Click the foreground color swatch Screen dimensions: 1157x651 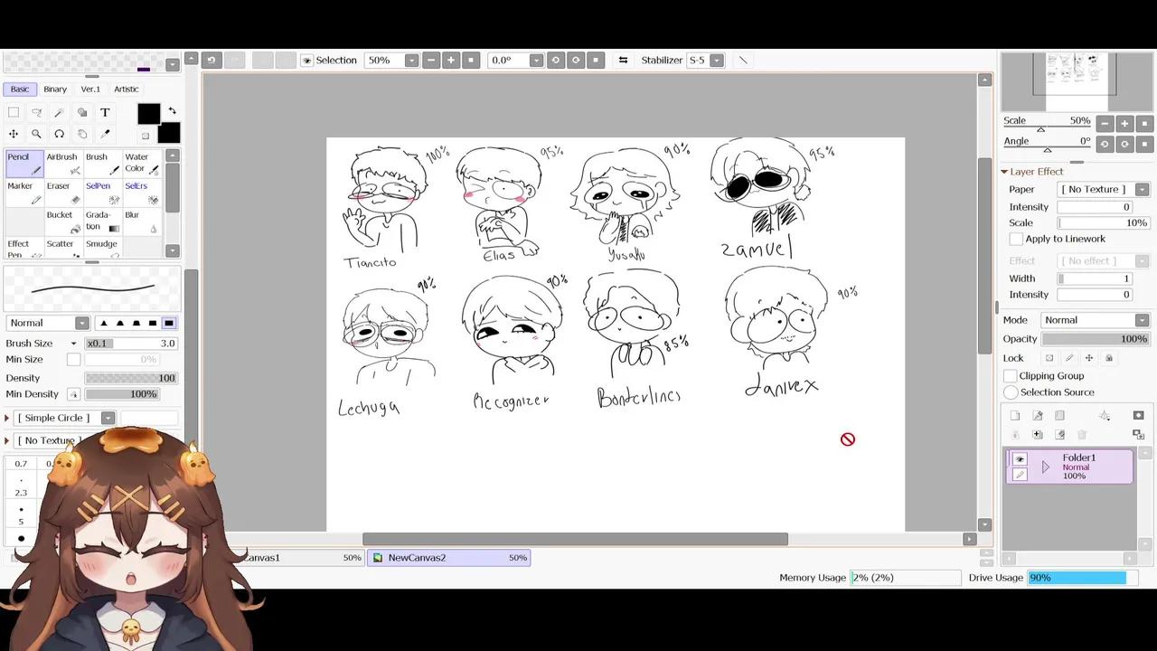point(149,114)
